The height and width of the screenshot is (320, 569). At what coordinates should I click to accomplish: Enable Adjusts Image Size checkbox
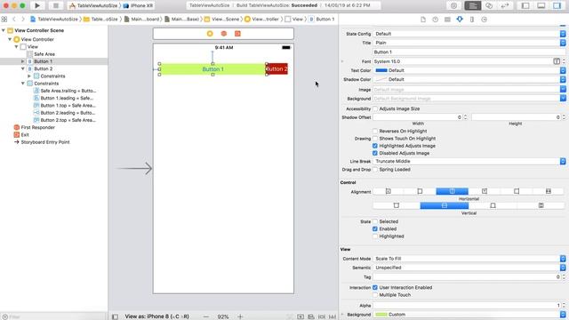point(375,108)
